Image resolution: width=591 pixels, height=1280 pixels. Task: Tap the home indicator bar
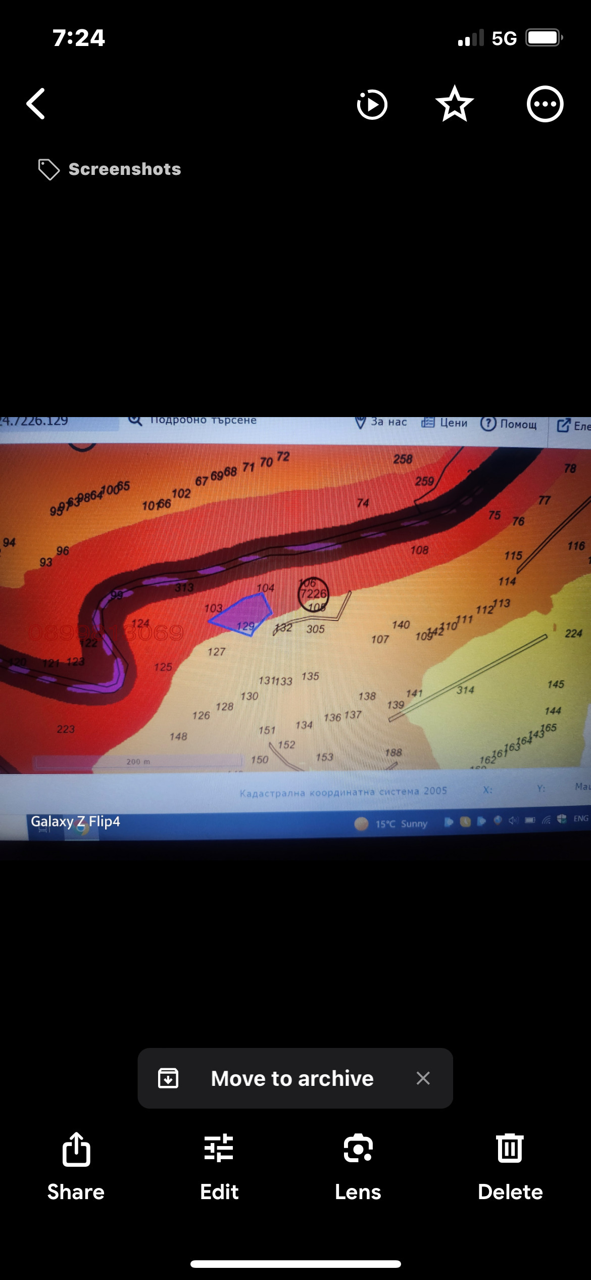tap(295, 1264)
